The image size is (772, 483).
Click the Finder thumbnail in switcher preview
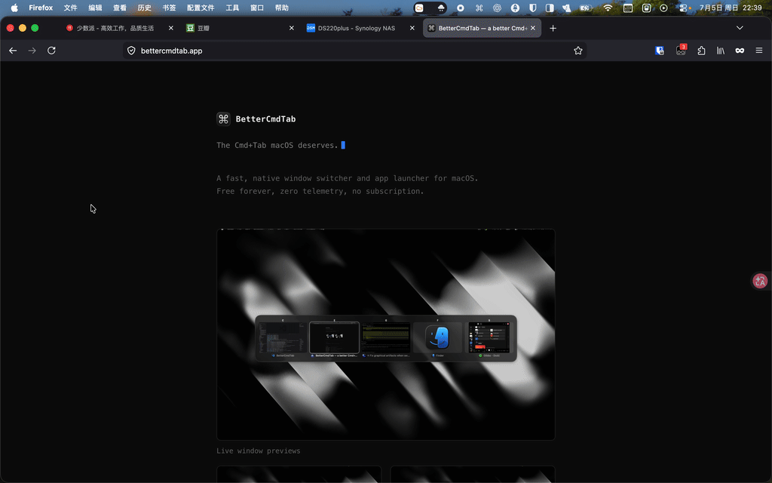[437, 337]
